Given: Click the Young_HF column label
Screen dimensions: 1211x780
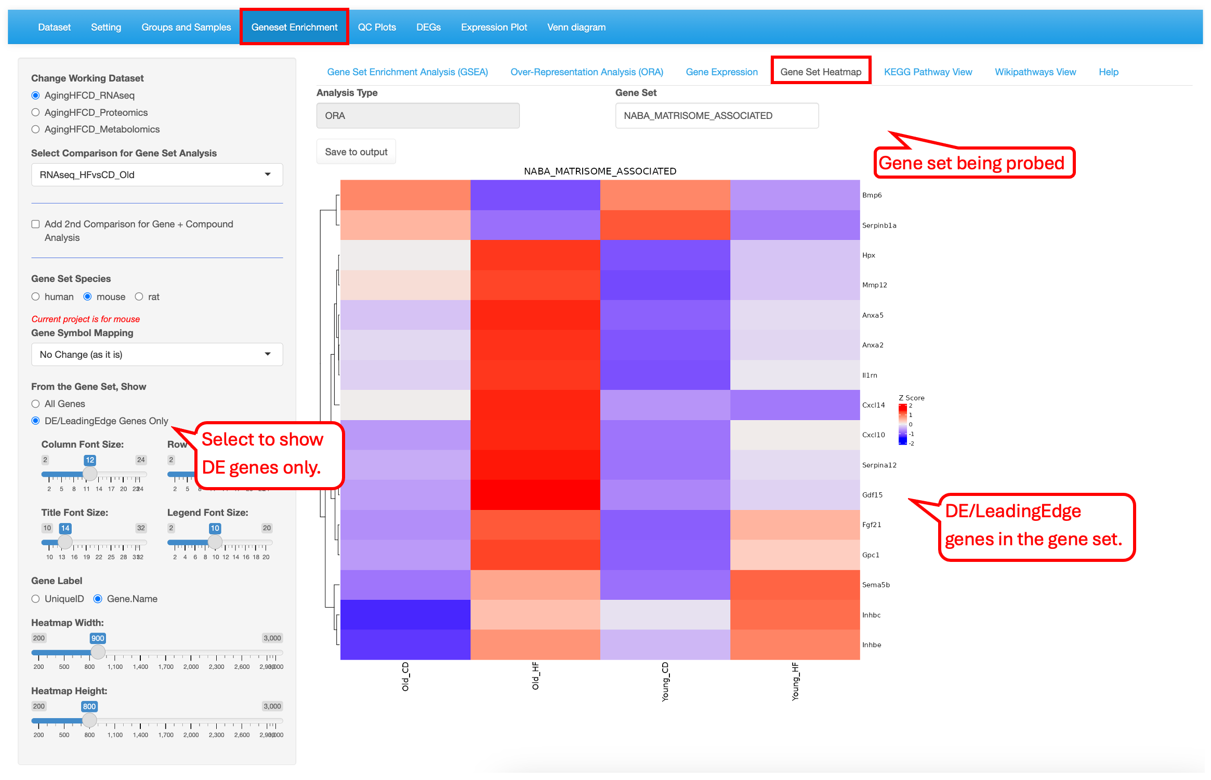Looking at the screenshot, I should [x=795, y=681].
